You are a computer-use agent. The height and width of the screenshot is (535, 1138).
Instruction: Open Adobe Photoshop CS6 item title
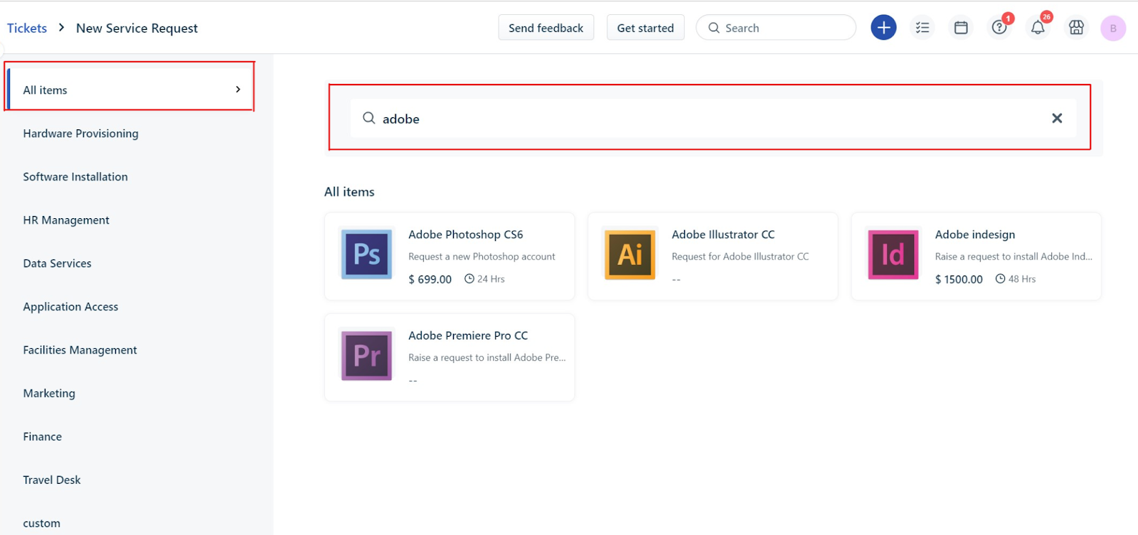(x=466, y=234)
